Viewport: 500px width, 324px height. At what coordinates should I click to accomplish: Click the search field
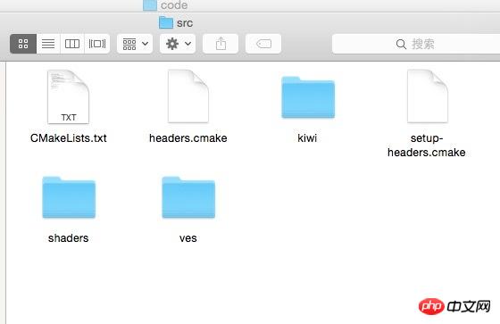416,44
